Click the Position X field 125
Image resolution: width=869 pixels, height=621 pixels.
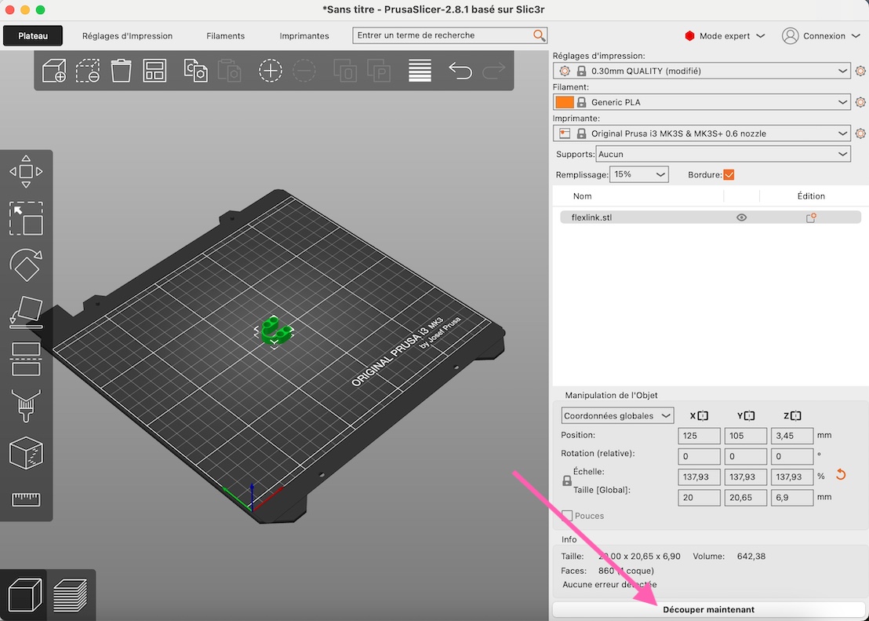coord(699,436)
